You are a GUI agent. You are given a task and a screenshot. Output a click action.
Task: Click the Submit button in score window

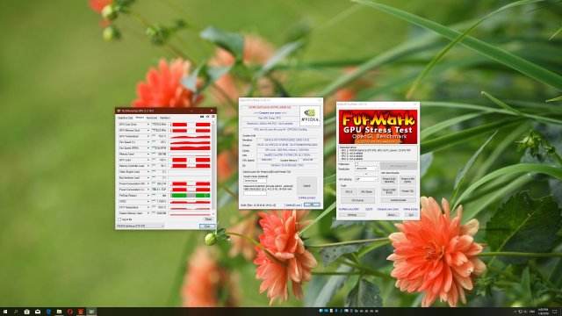coord(306,185)
